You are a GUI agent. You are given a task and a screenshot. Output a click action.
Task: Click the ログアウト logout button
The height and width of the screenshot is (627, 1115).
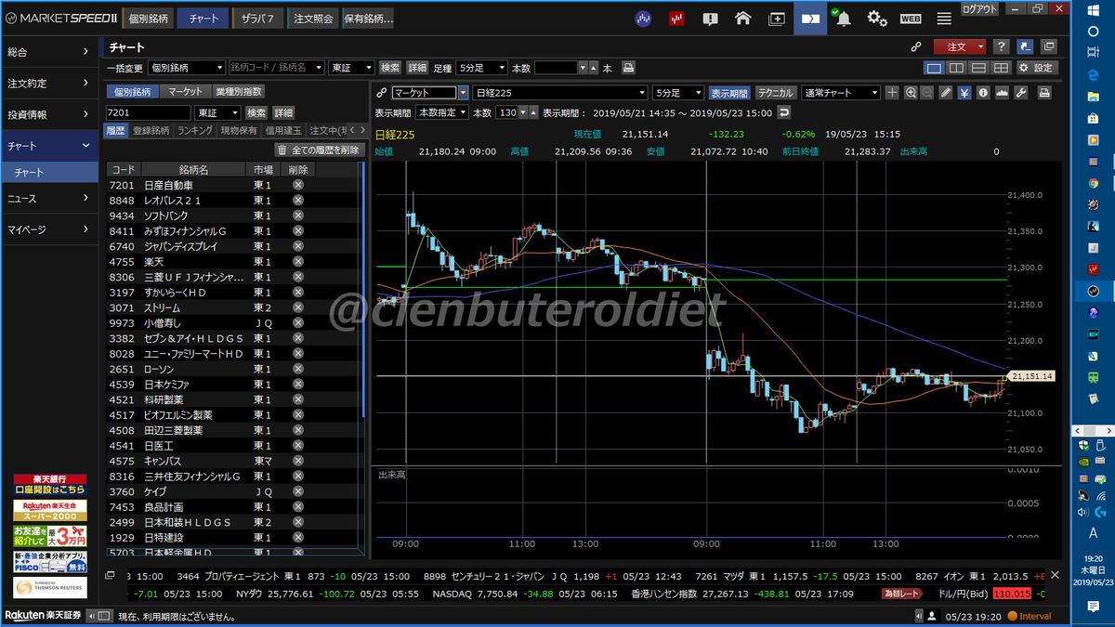click(x=979, y=8)
